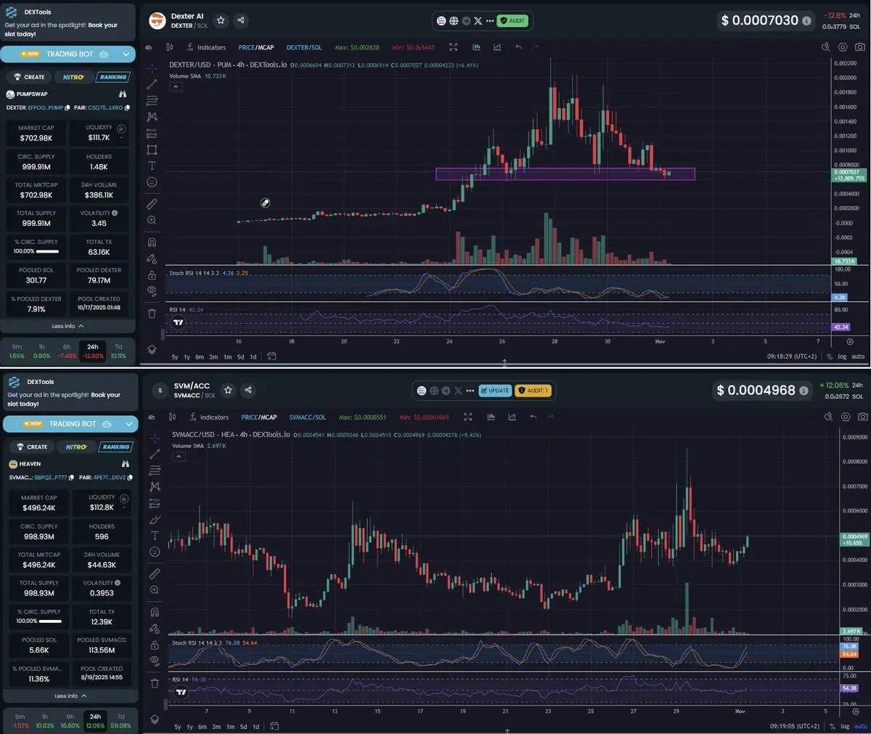Open Dexter AI website globe icon

(x=454, y=21)
